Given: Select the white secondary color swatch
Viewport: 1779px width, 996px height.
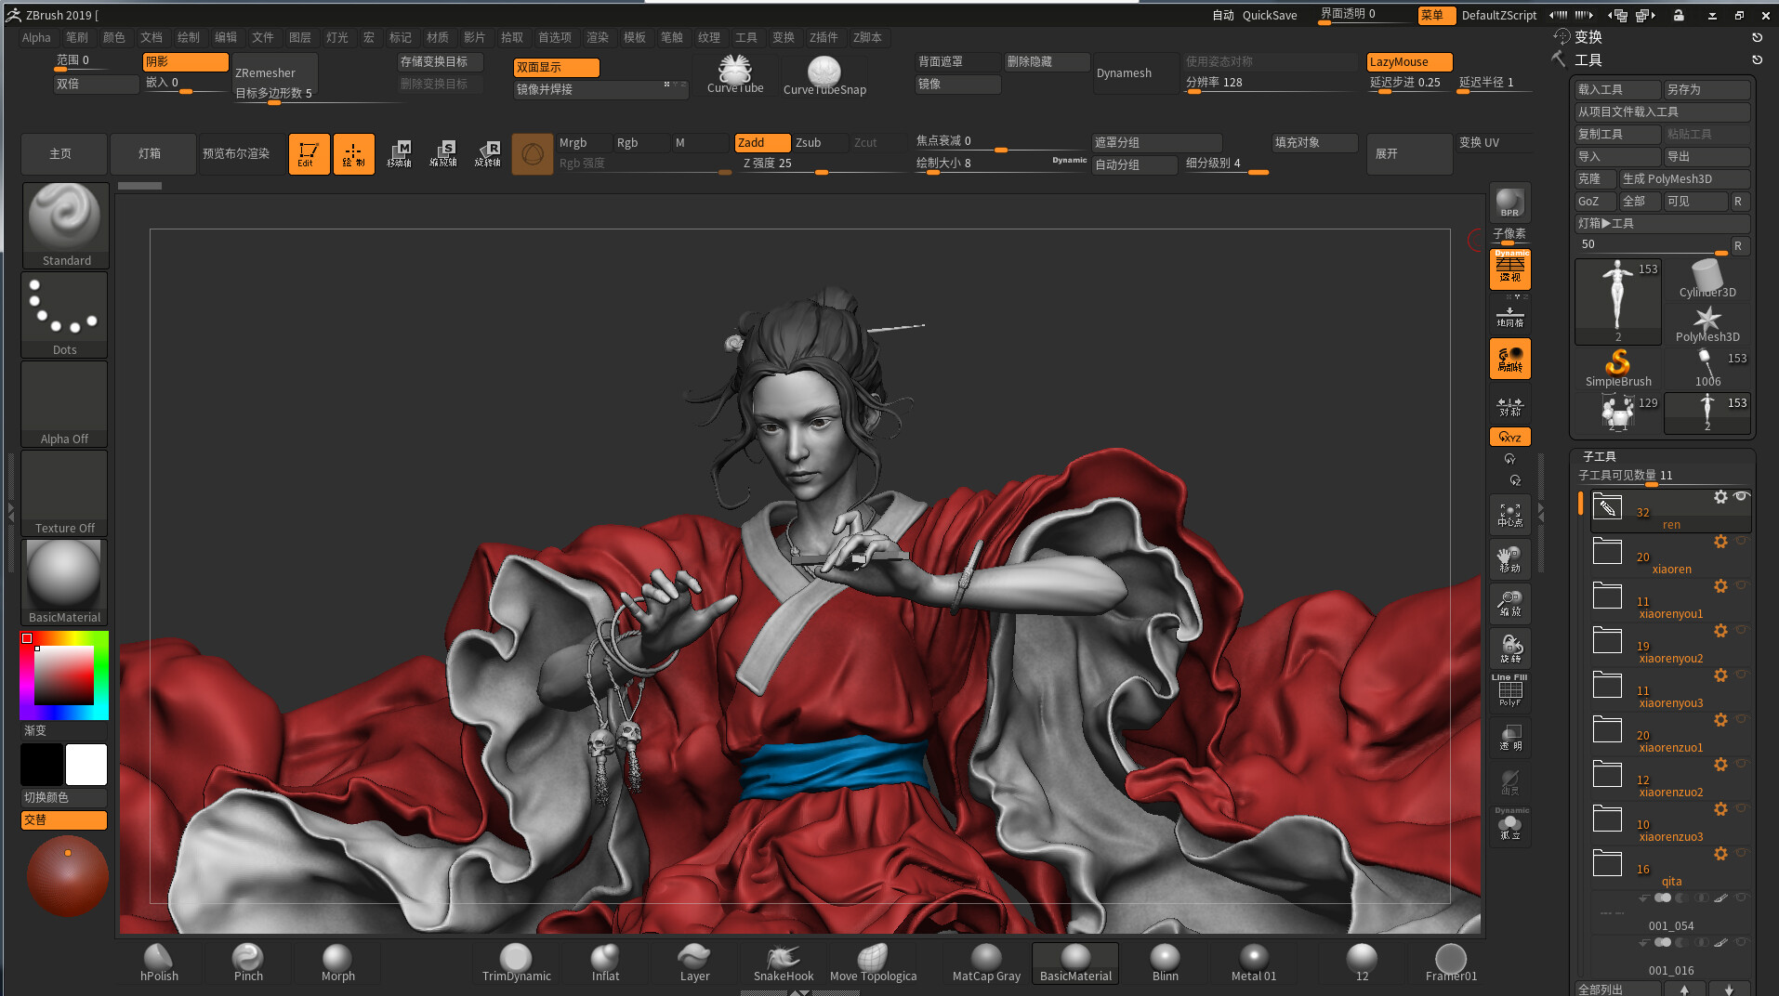Looking at the screenshot, I should click(86, 764).
